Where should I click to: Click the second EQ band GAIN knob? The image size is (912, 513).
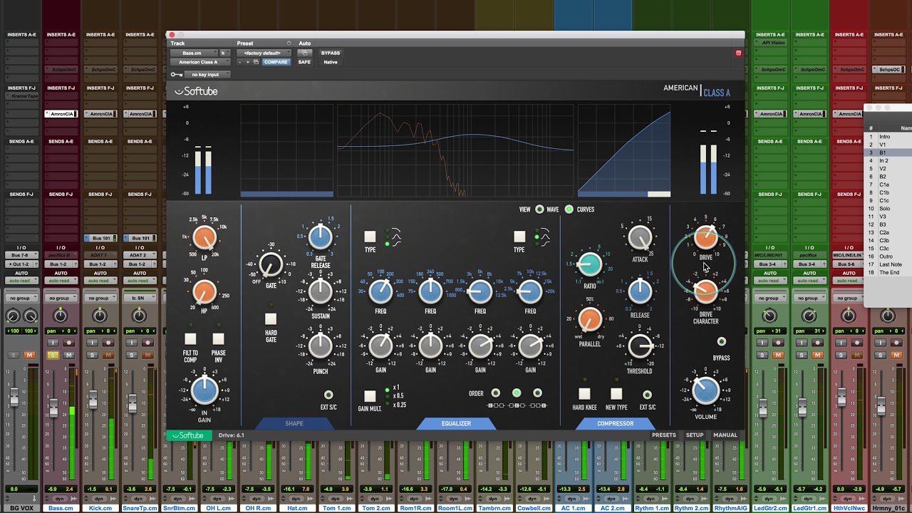click(430, 346)
